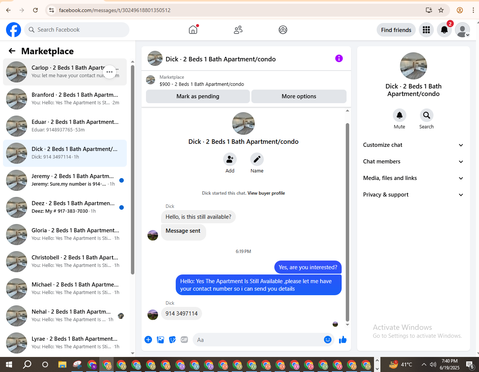
Task: Open the Facebook menu grid icon
Action: pyautogui.click(x=426, y=30)
